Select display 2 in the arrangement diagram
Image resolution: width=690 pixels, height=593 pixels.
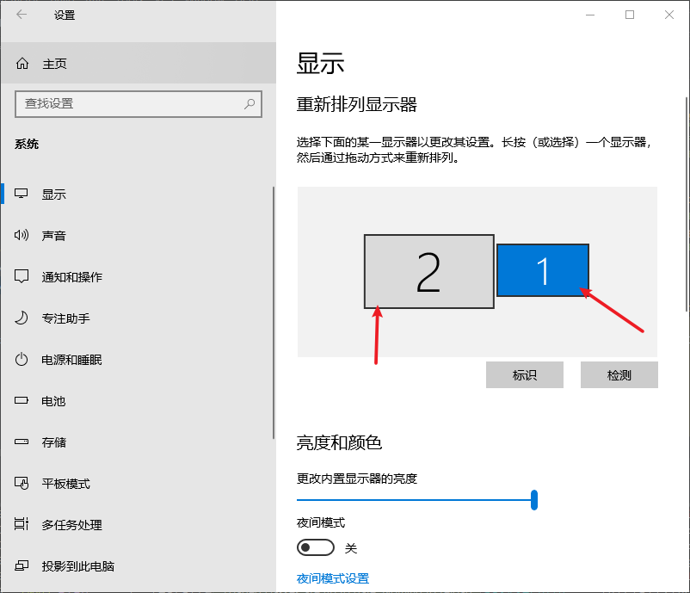[428, 270]
